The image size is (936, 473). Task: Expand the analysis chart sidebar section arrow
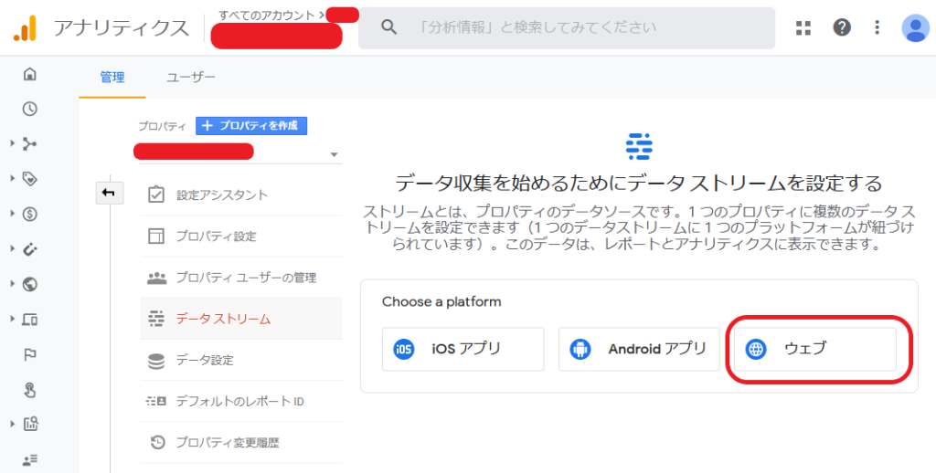12,425
